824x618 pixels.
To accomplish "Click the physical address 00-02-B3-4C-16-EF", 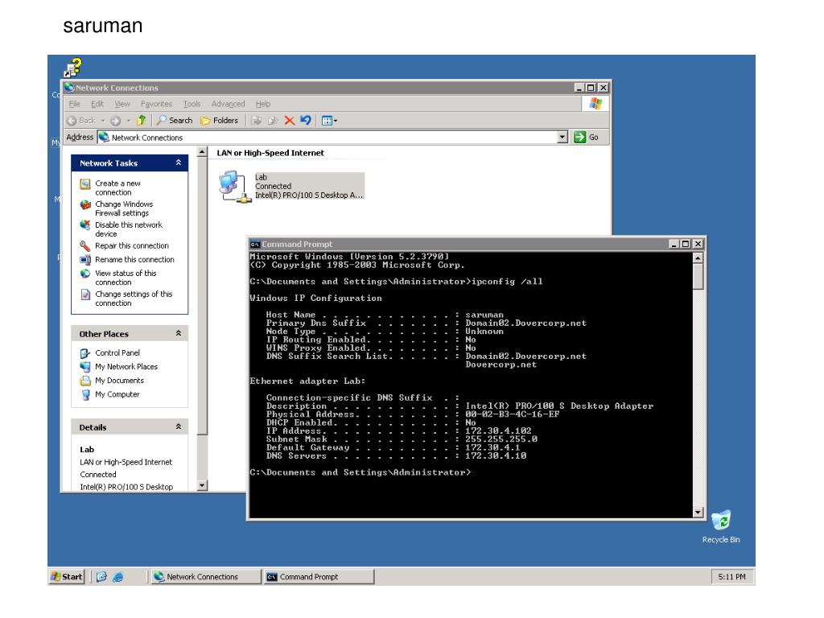I will pyautogui.click(x=513, y=414).
